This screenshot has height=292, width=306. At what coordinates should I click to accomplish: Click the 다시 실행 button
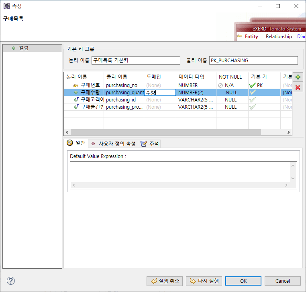[x=204, y=281]
